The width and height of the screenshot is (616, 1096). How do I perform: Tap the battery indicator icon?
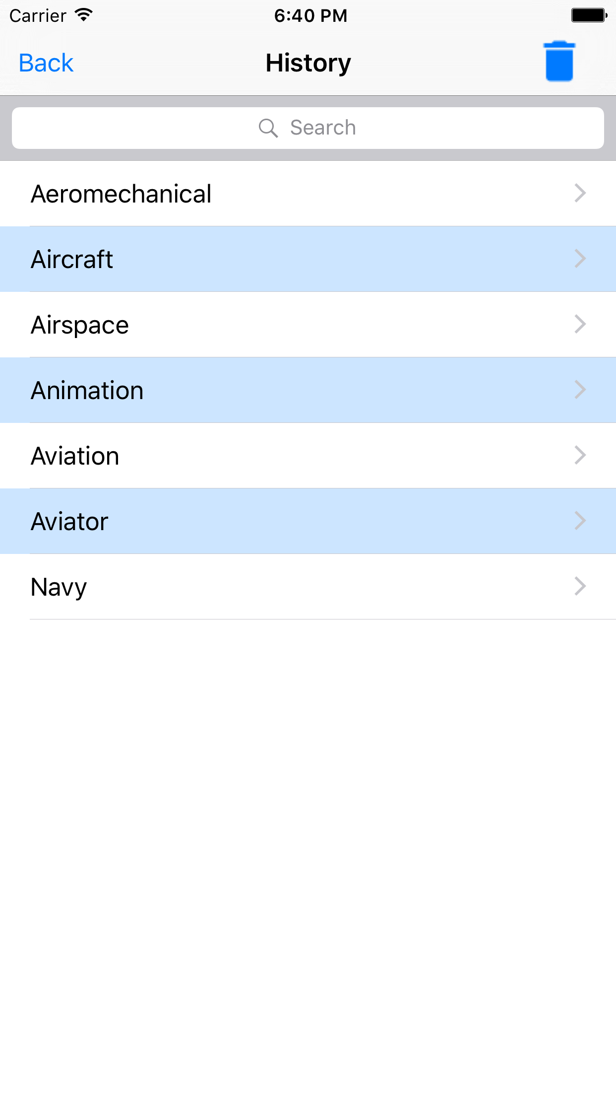589,15
